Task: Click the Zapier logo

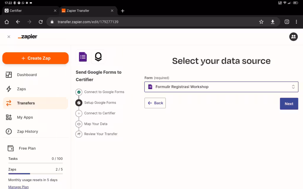Action: (28, 37)
